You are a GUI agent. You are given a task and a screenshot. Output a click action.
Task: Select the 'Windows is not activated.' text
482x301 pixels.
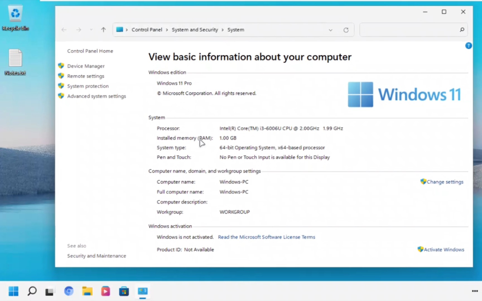(185, 237)
